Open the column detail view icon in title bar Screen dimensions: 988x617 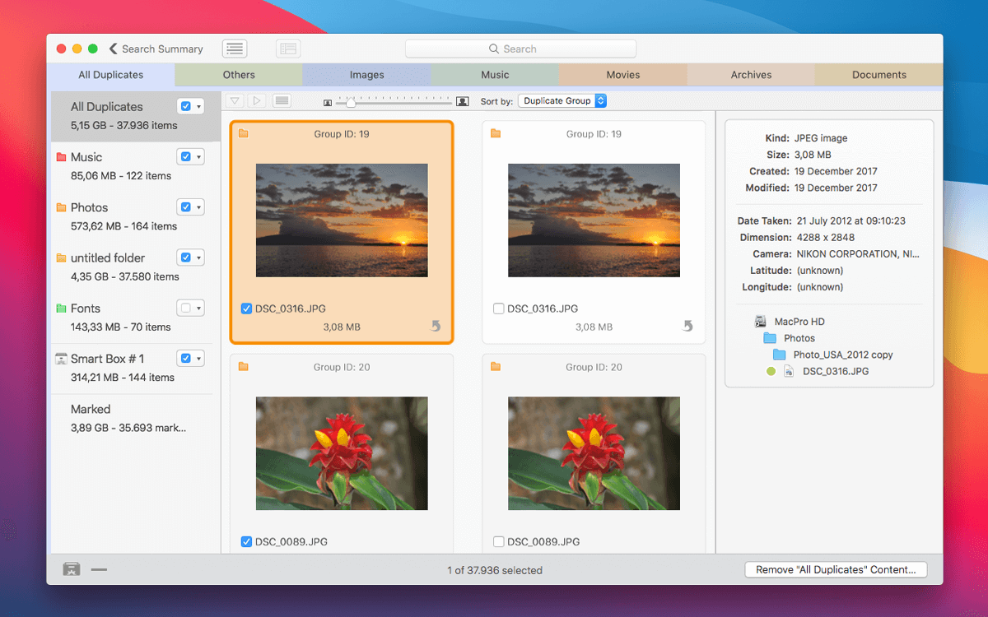[288, 49]
